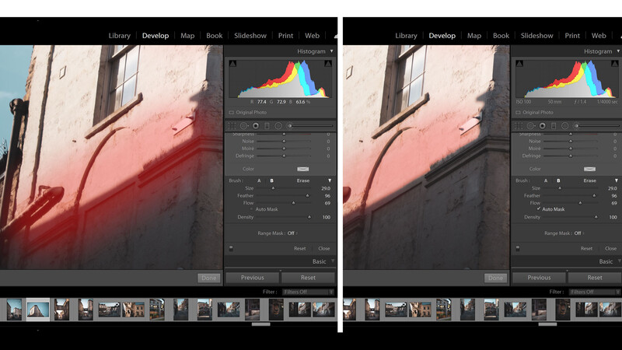Viewport: 622px width, 350px height.
Task: Collapse Brush options triangle in right window
Action: [x=617, y=180]
